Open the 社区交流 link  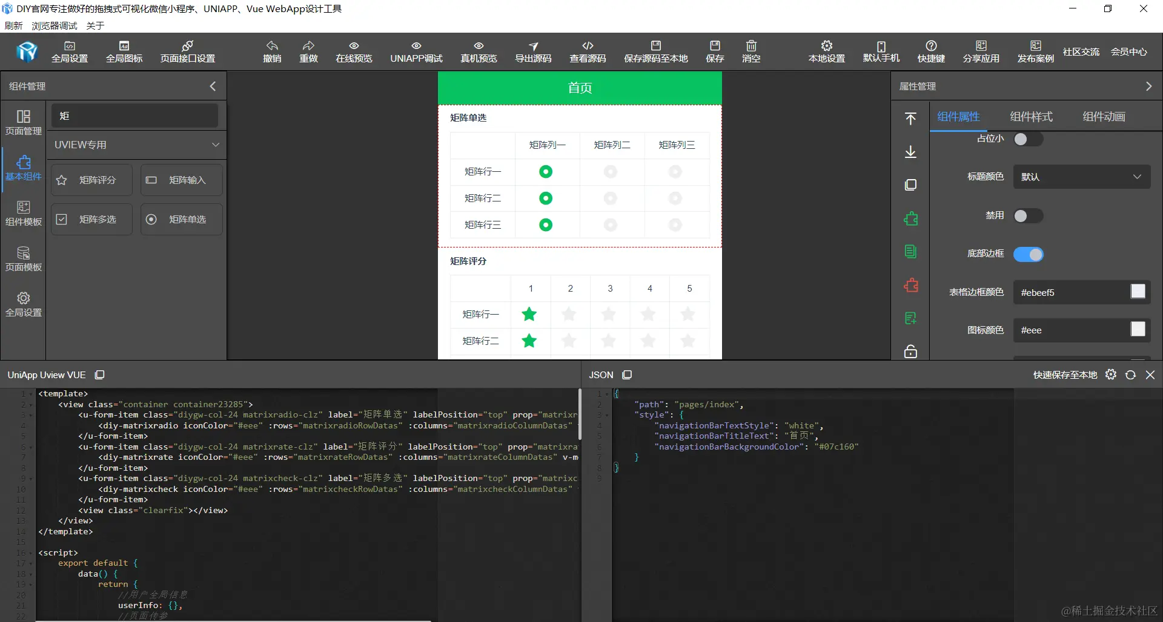[1081, 52]
